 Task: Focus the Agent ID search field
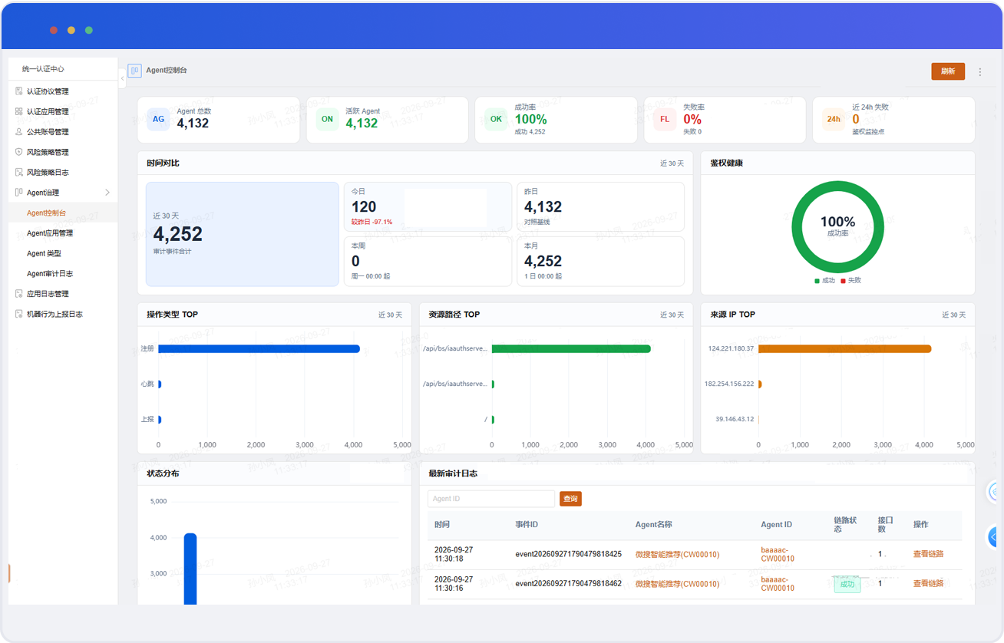(491, 499)
